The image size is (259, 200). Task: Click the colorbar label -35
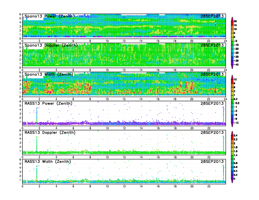tap(236, 61)
